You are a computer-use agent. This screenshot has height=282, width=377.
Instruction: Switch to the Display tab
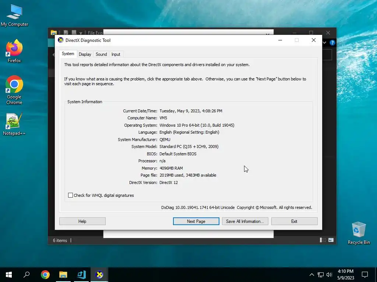tap(85, 54)
